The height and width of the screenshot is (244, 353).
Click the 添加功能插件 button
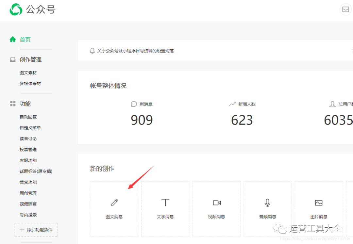[x=36, y=229]
